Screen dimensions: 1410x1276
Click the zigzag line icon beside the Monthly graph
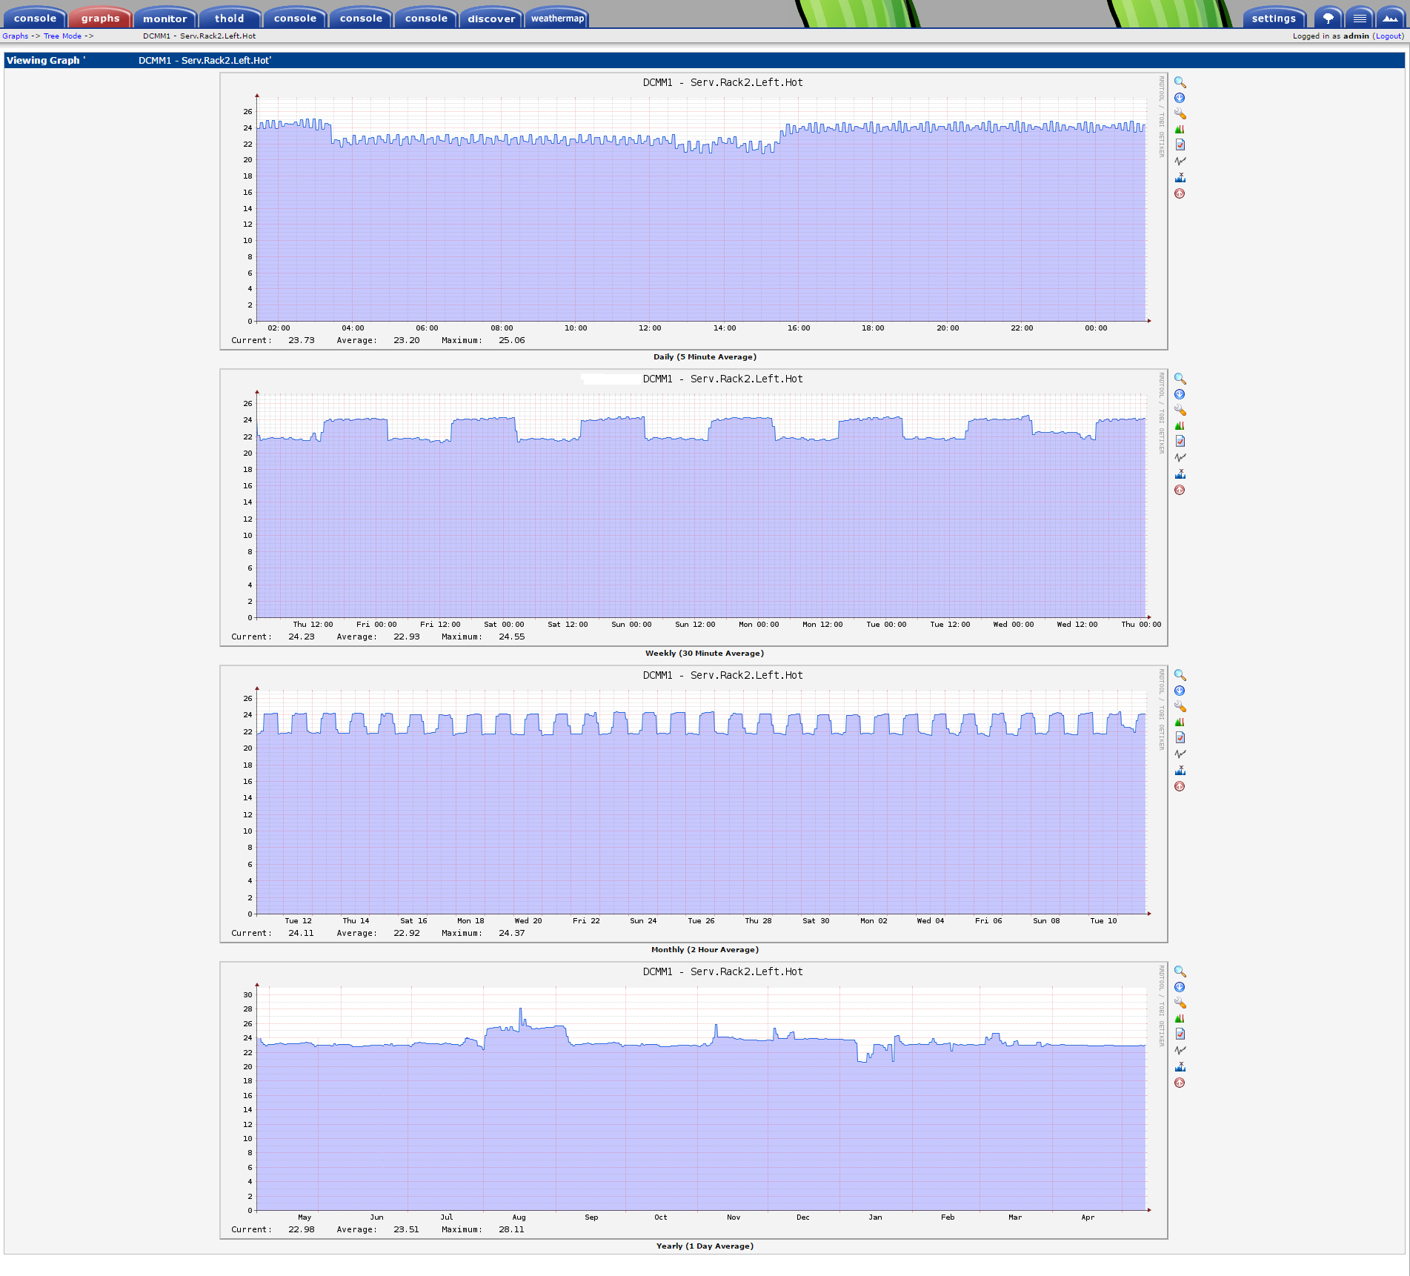[1180, 754]
